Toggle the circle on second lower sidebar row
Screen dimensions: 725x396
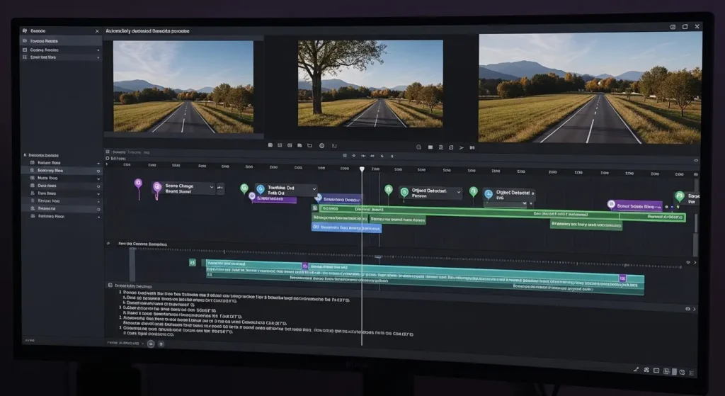(x=98, y=171)
